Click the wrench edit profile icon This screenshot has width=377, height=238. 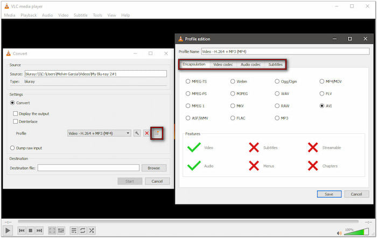point(137,133)
